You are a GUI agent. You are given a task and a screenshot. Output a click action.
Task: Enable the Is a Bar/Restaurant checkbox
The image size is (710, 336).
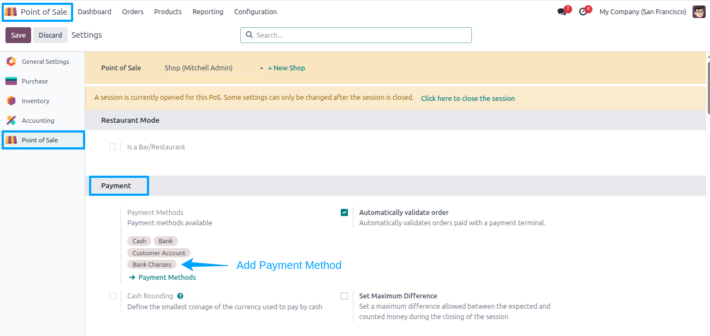pos(113,147)
